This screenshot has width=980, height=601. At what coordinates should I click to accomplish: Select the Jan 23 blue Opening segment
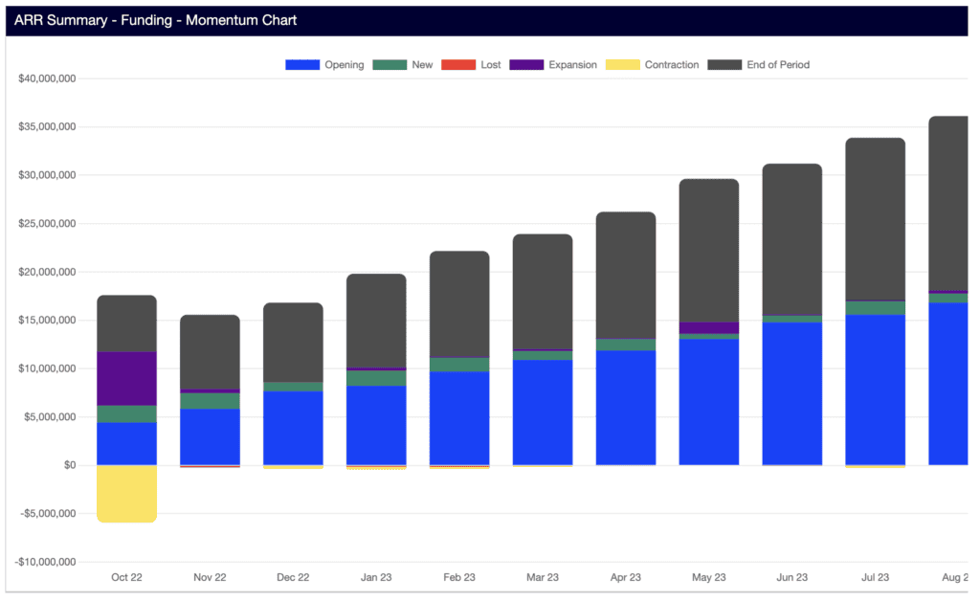tap(376, 426)
